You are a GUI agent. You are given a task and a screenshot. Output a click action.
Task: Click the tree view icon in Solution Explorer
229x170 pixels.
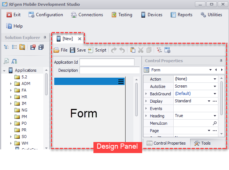point(6,47)
